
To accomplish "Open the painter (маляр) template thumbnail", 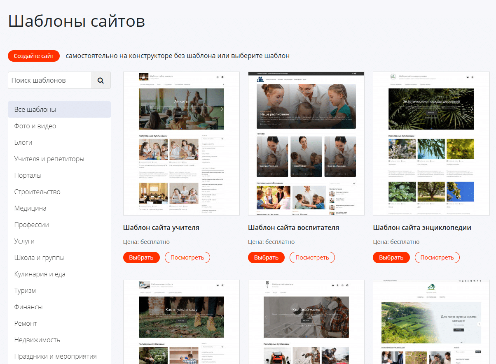I will 306,322.
